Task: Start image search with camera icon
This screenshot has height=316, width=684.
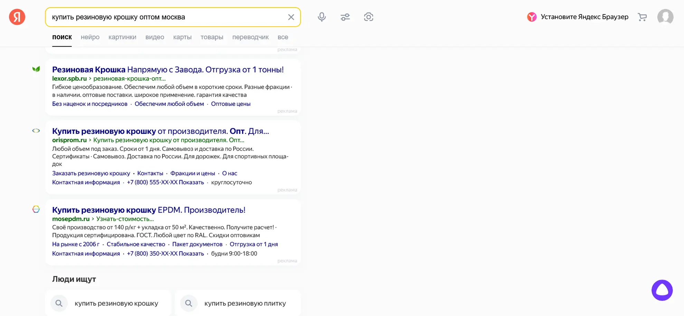Action: (x=369, y=17)
